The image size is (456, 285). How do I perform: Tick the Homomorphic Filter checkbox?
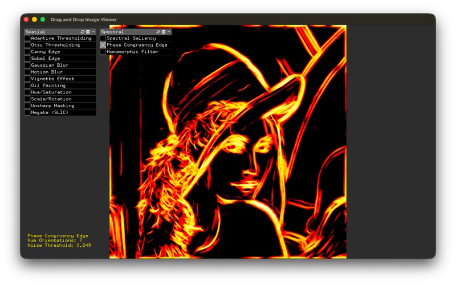tap(103, 51)
